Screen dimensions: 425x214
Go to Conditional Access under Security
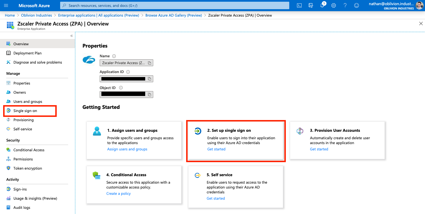[29, 150]
